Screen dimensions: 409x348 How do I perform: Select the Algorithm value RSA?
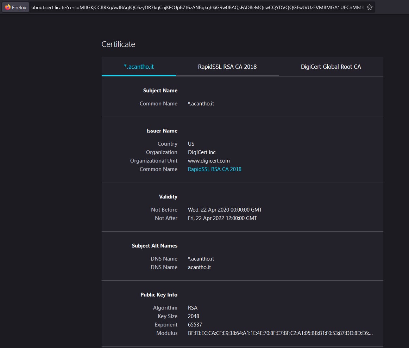193,308
